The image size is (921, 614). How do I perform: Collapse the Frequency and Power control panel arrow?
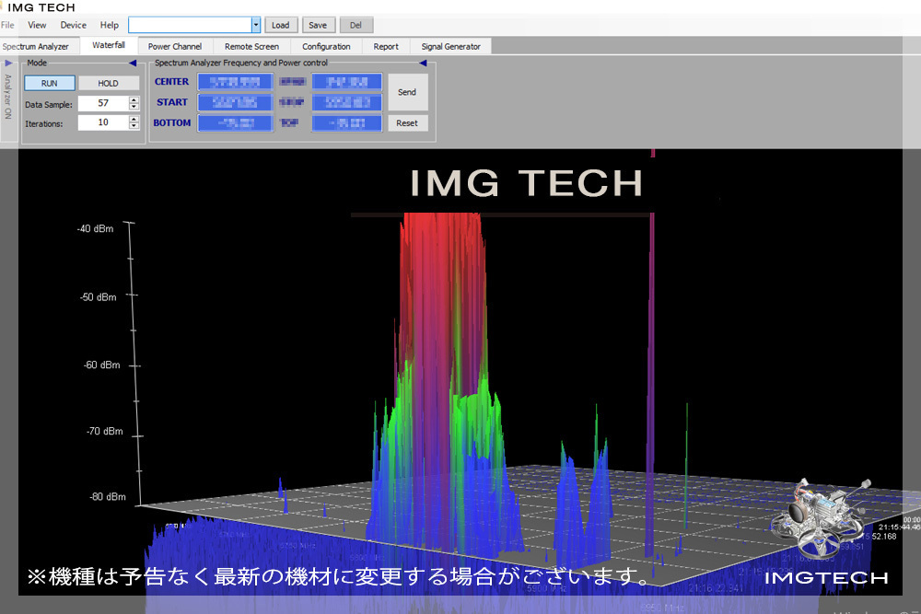coord(423,63)
